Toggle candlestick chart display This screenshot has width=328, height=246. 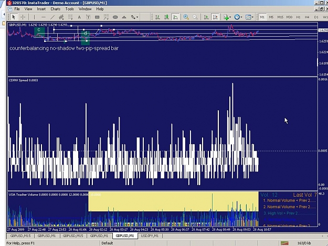[x=166, y=17]
